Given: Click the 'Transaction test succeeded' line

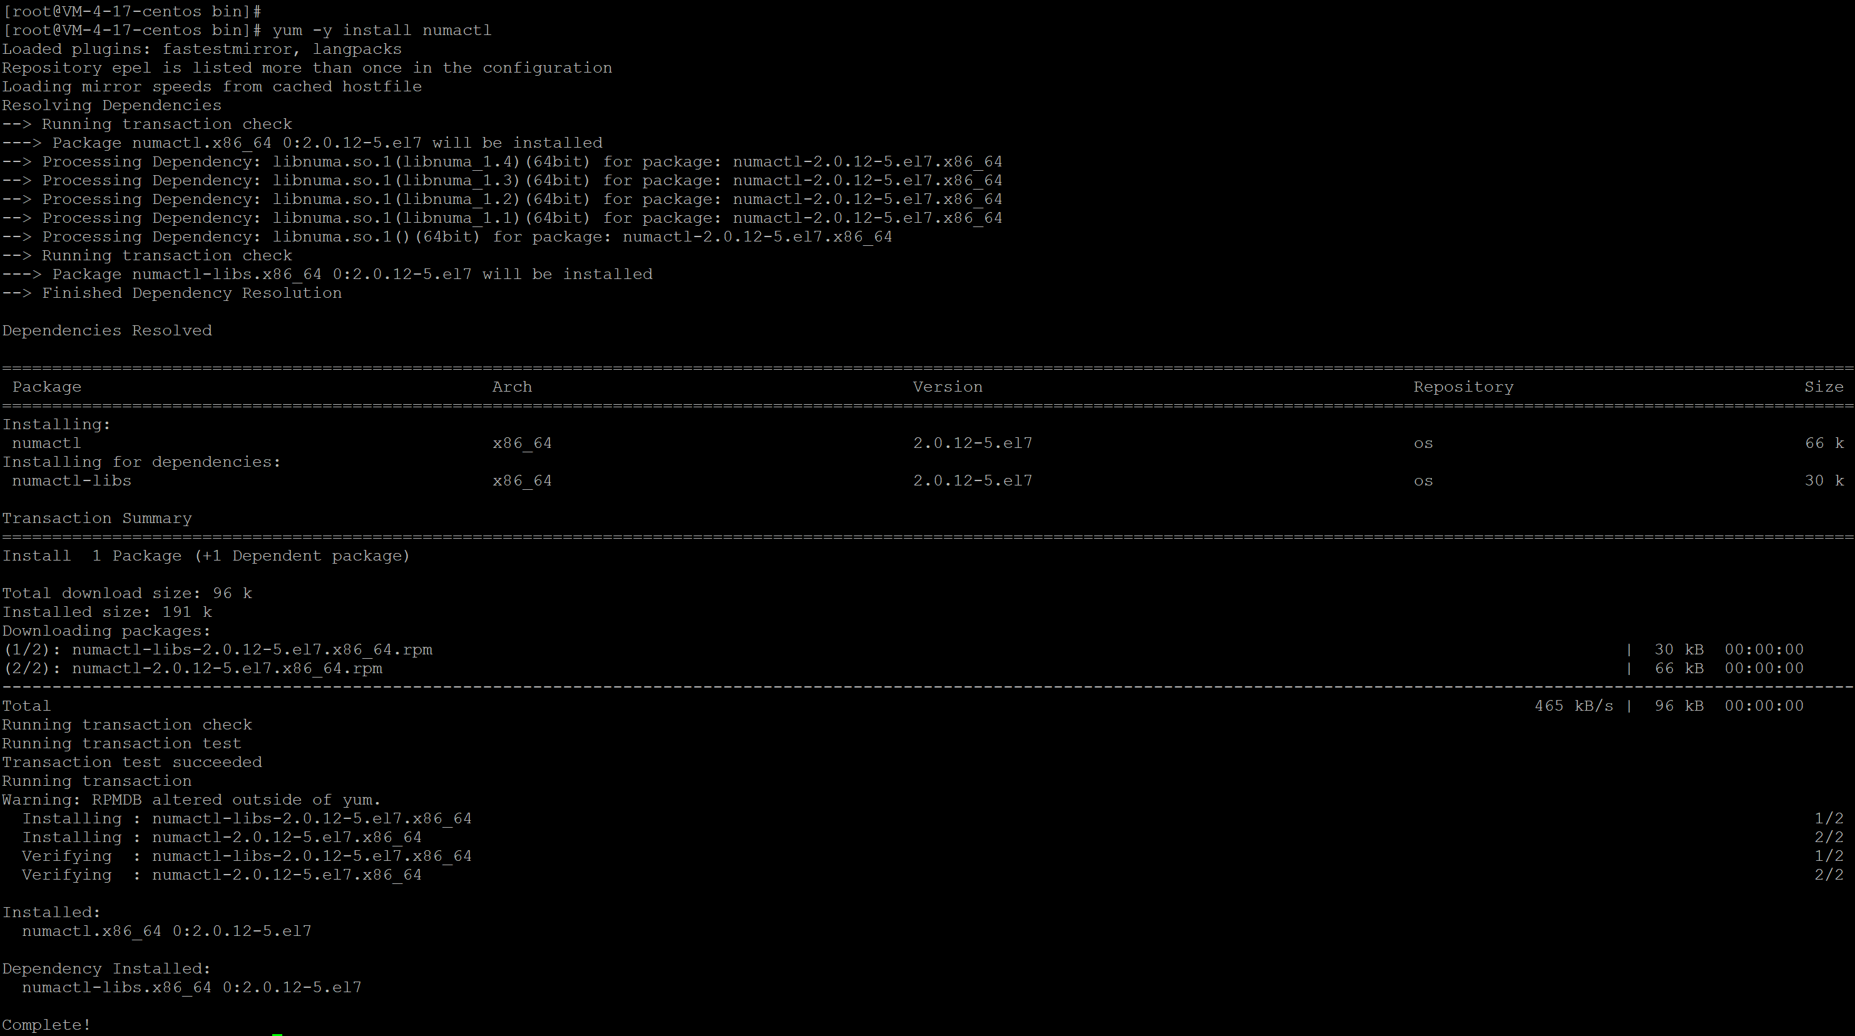Looking at the screenshot, I should pyautogui.click(x=132, y=762).
